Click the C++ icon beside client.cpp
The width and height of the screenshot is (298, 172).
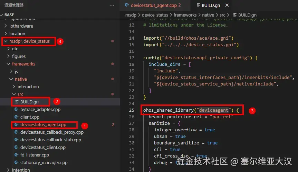coord(17,117)
